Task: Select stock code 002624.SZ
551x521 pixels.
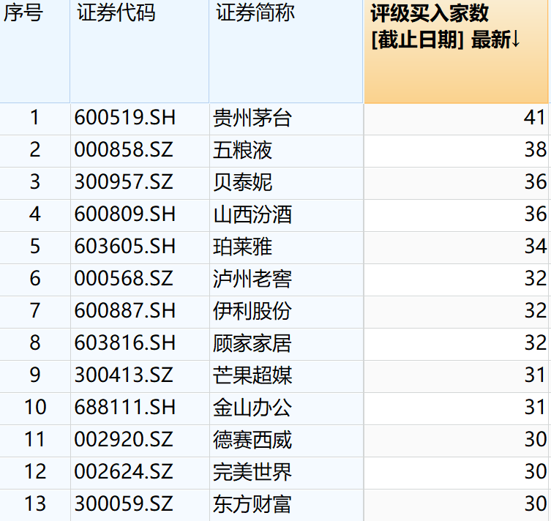Action: [x=124, y=472]
